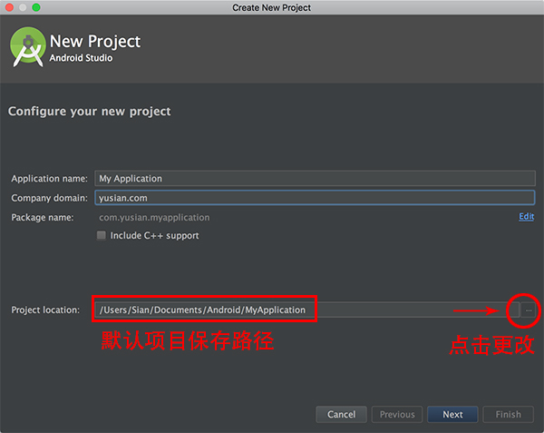This screenshot has height=433, width=544.
Task: Enable the Include C++ support checkbox
Action: (x=102, y=236)
